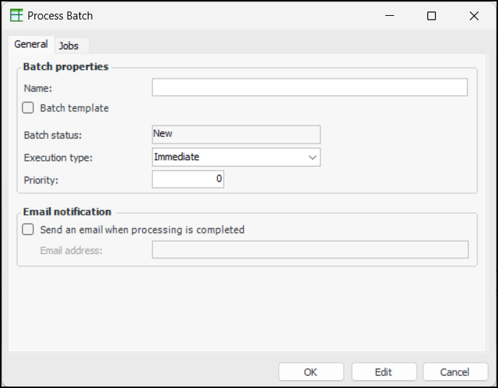Cancel the Process Batch dialog
The width and height of the screenshot is (498, 388).
[455, 372]
